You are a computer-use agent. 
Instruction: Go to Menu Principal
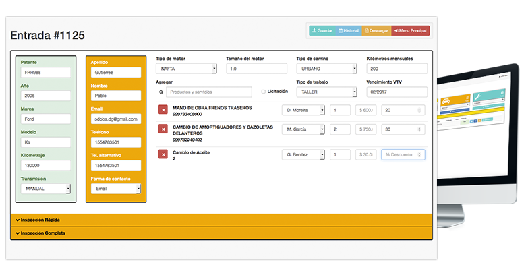tap(410, 30)
